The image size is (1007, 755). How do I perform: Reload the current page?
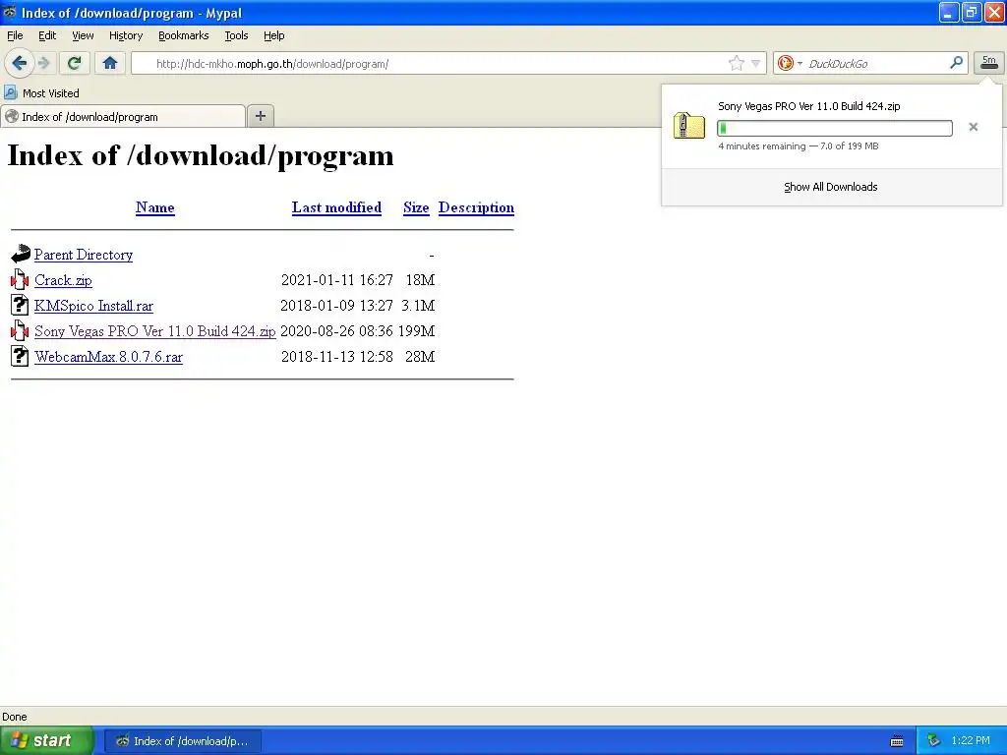coord(74,63)
